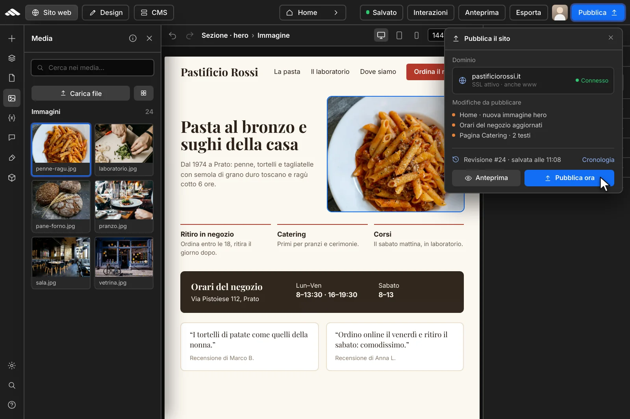
Task: Click the Carica file button
Action: pyautogui.click(x=81, y=93)
